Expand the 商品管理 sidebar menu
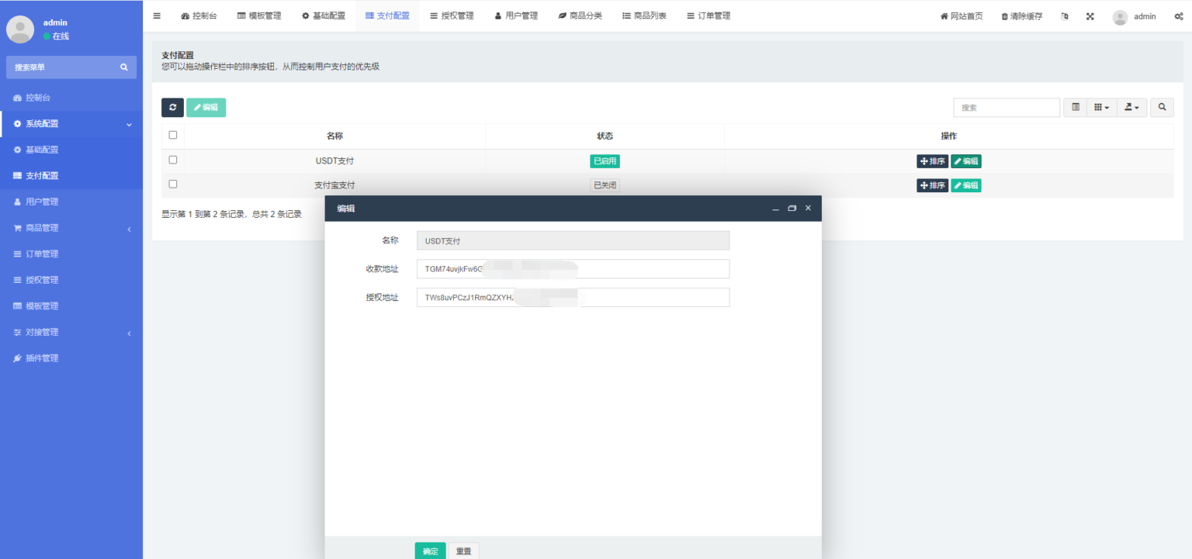Screen dimensions: 1192x559 click(x=71, y=228)
